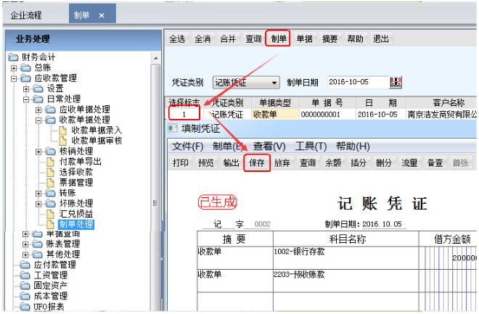Open calendar picker next to 制单日期
This screenshot has height=314, width=479.
[396, 82]
